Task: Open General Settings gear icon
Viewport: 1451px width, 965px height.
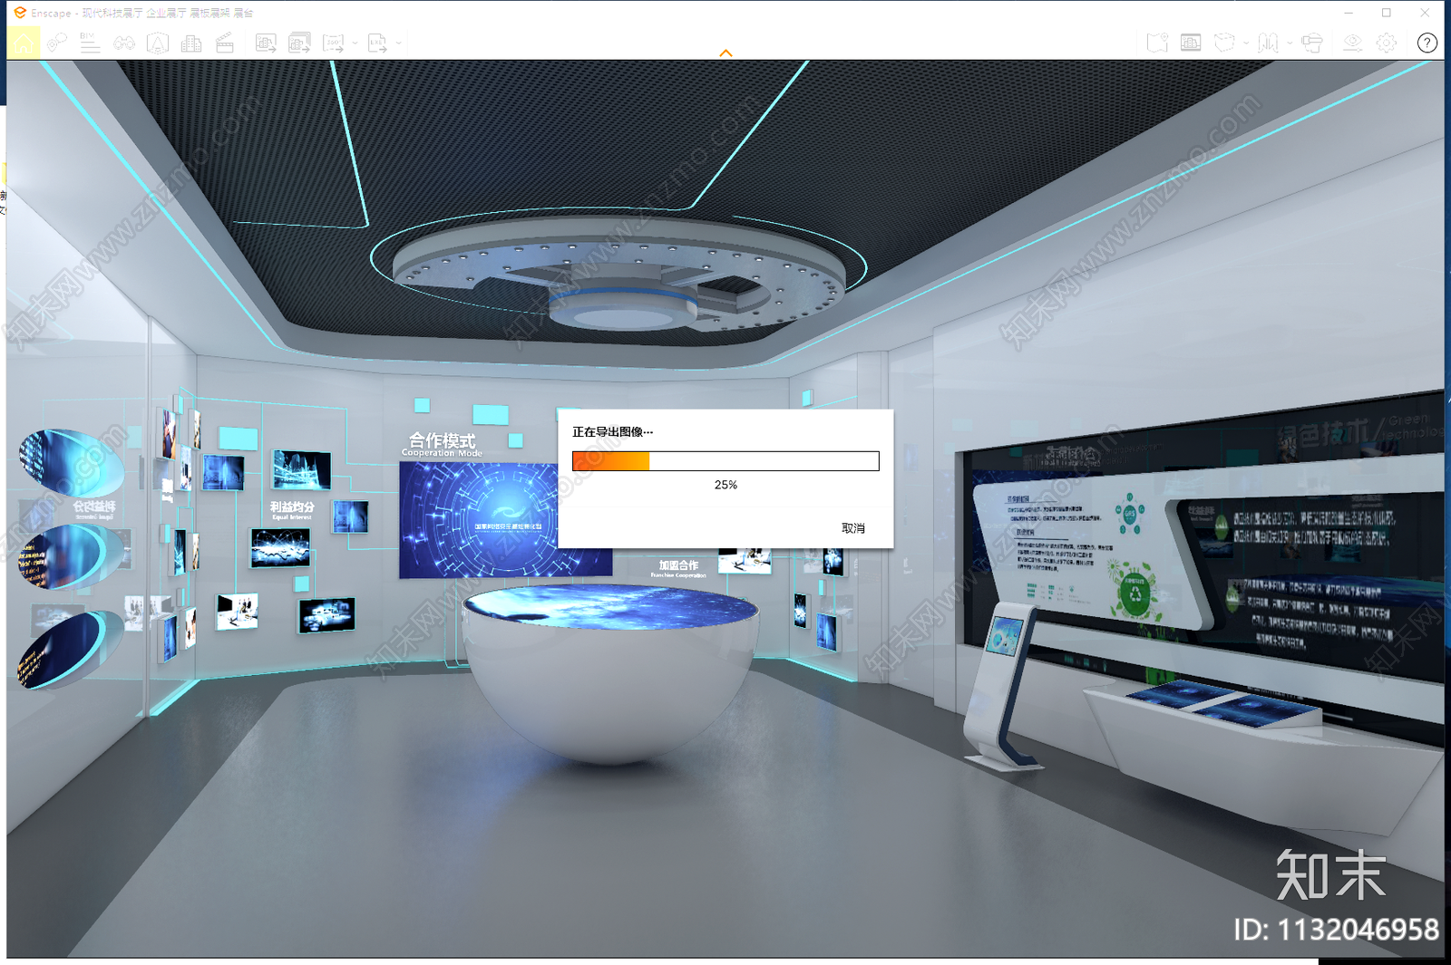Action: click(x=1387, y=43)
